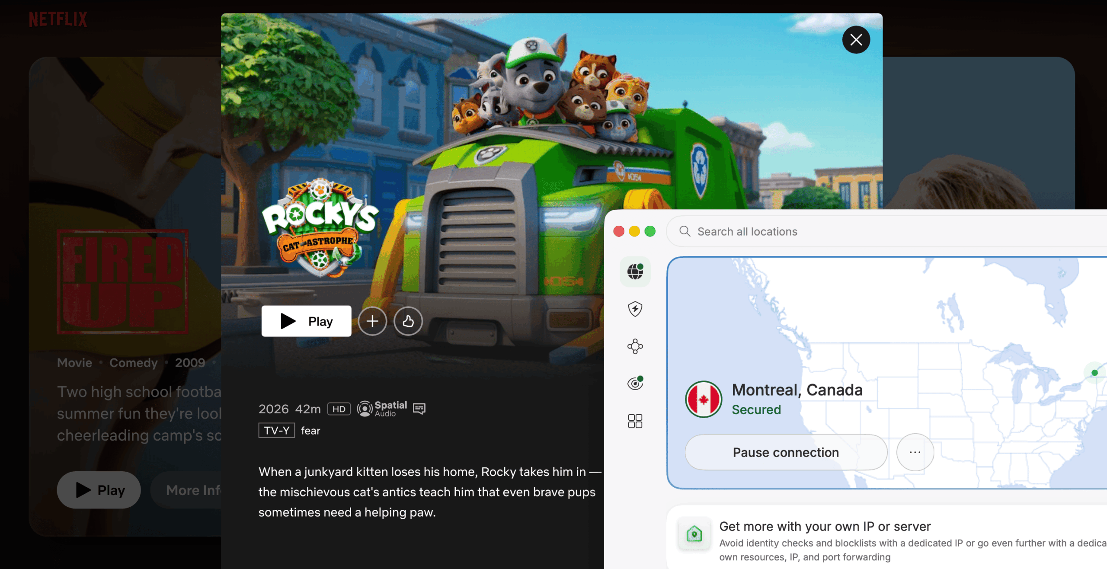
Task: Open the globe locations tab in the VPN sidebar
Action: click(x=635, y=272)
